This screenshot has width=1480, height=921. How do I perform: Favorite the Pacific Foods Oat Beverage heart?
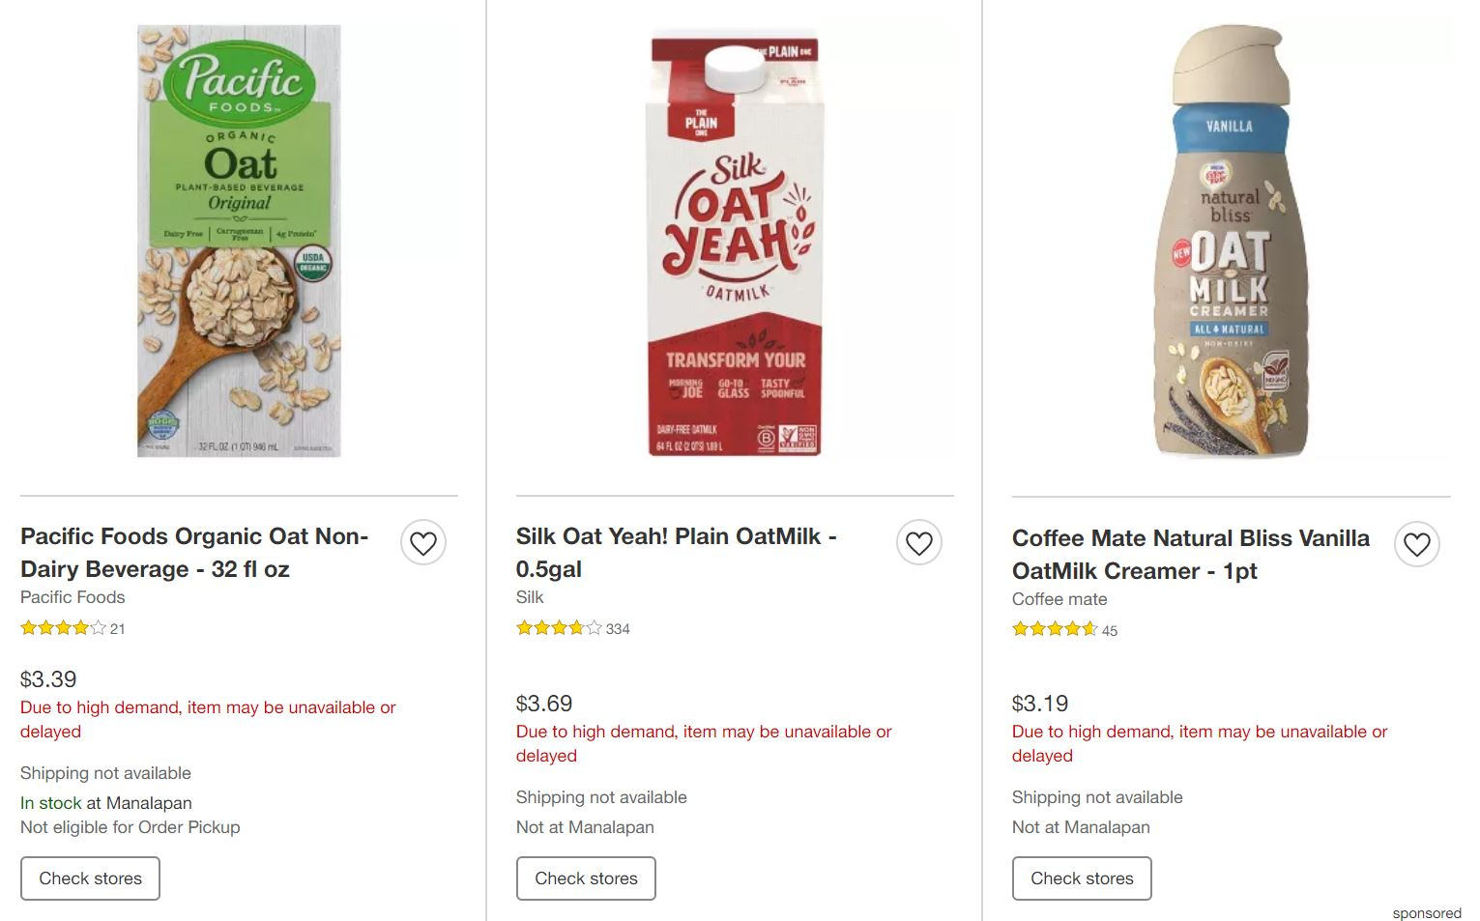coord(423,544)
